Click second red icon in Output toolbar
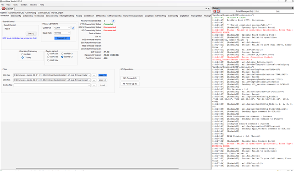This screenshot has width=294, height=171. pyautogui.click(x=218, y=11)
